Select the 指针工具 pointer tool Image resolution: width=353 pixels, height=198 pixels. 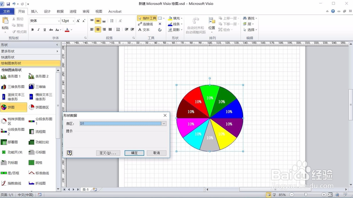click(x=147, y=18)
